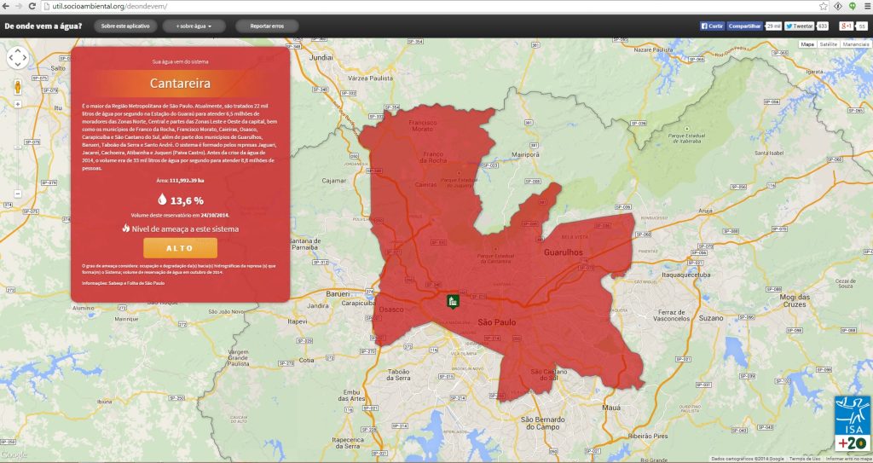
Task: Click the 'Suzano' city label
Action: pos(712,318)
